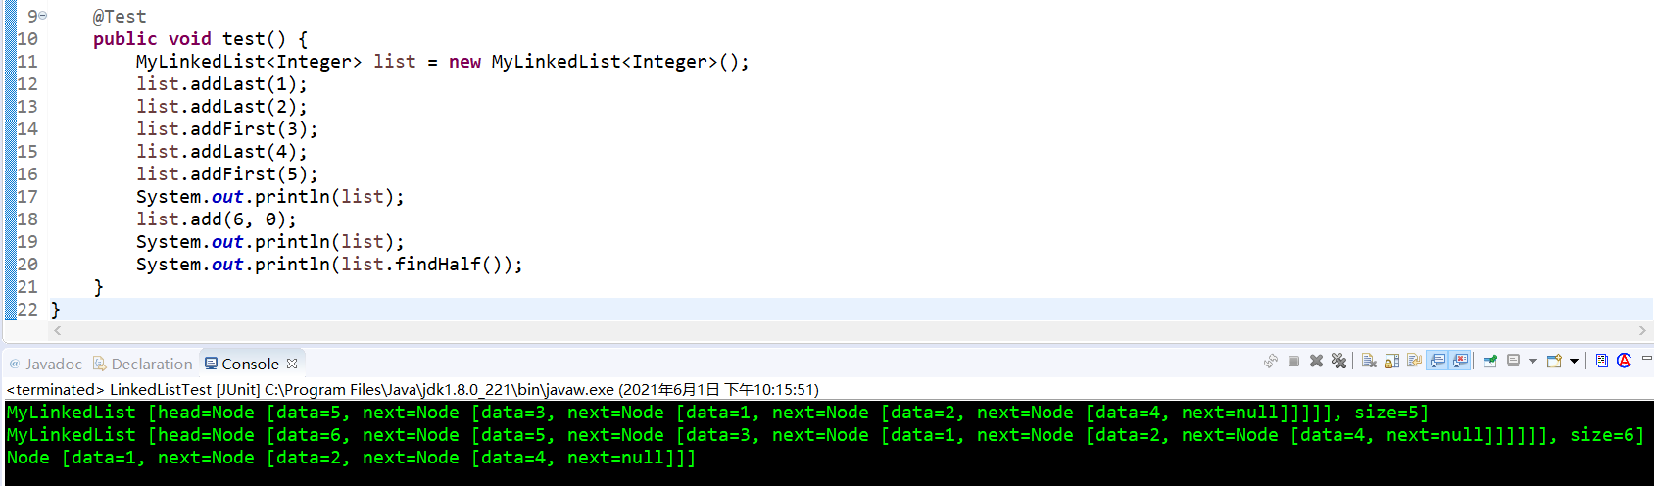Click the editor horizontal scrollbar right arrow
The height and width of the screenshot is (486, 1654).
point(1642,331)
